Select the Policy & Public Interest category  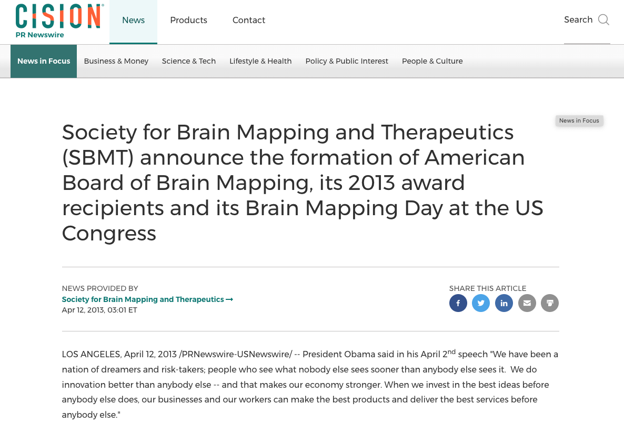tap(346, 61)
